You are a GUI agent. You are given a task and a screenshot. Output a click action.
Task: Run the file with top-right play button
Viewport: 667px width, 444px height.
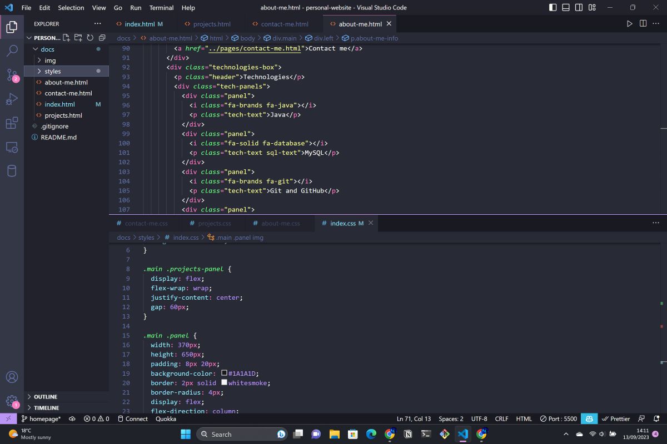(630, 24)
